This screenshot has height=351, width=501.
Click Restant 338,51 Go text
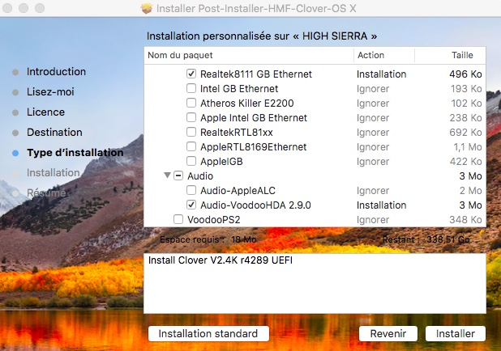tap(426, 239)
